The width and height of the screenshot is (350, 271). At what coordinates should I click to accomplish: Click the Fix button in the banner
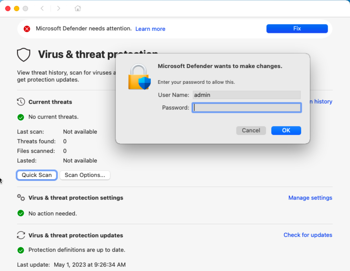tap(297, 29)
